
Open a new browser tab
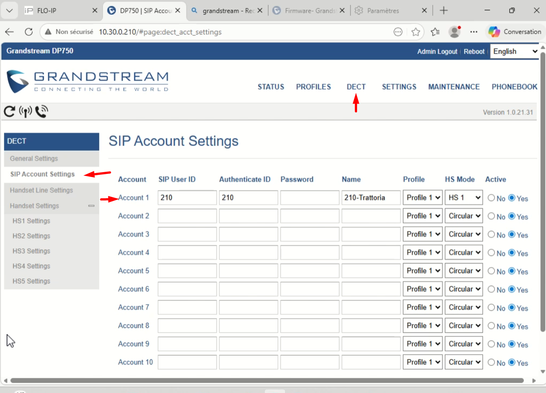pyautogui.click(x=443, y=11)
